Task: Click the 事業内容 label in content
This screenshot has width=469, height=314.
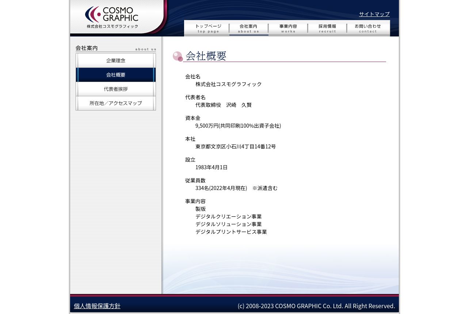Action: coord(195,201)
